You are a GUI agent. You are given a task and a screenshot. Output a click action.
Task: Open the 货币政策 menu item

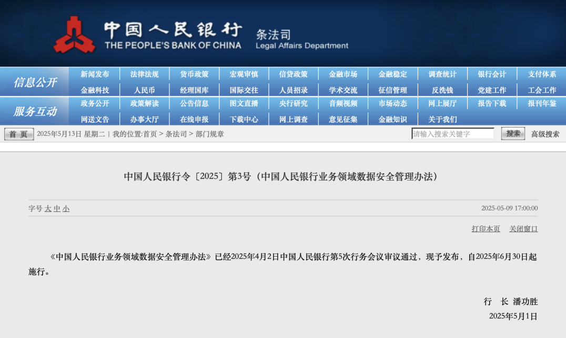coord(194,75)
